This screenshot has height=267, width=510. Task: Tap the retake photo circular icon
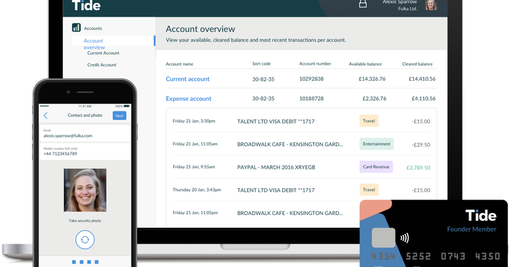[x=85, y=240]
